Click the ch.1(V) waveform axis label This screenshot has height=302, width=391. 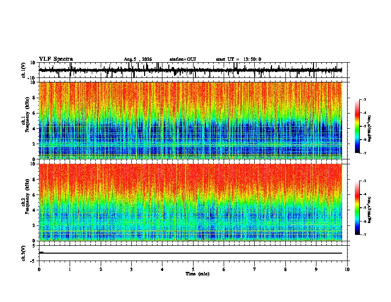[x=24, y=70]
